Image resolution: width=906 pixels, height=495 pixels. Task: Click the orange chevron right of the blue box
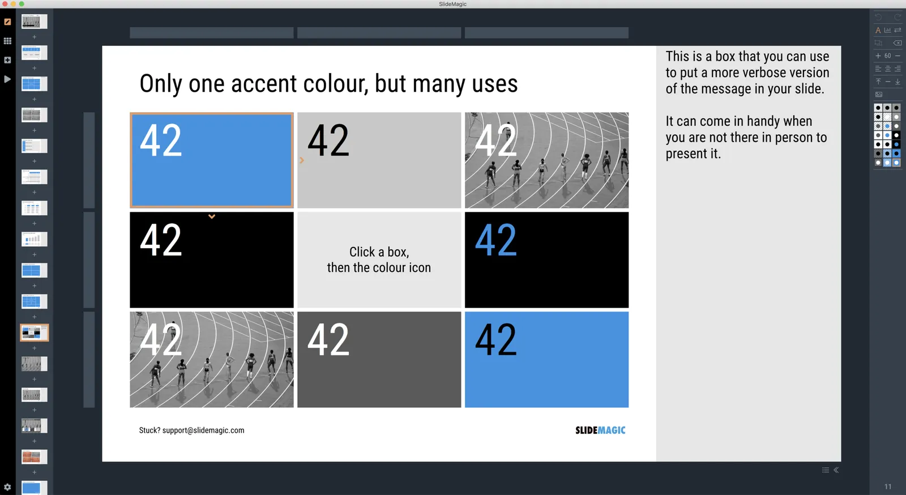point(302,160)
